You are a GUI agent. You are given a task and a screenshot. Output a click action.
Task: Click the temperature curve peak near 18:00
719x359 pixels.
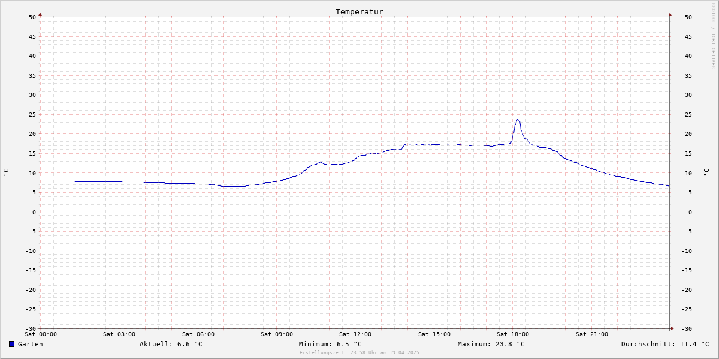[x=518, y=120]
